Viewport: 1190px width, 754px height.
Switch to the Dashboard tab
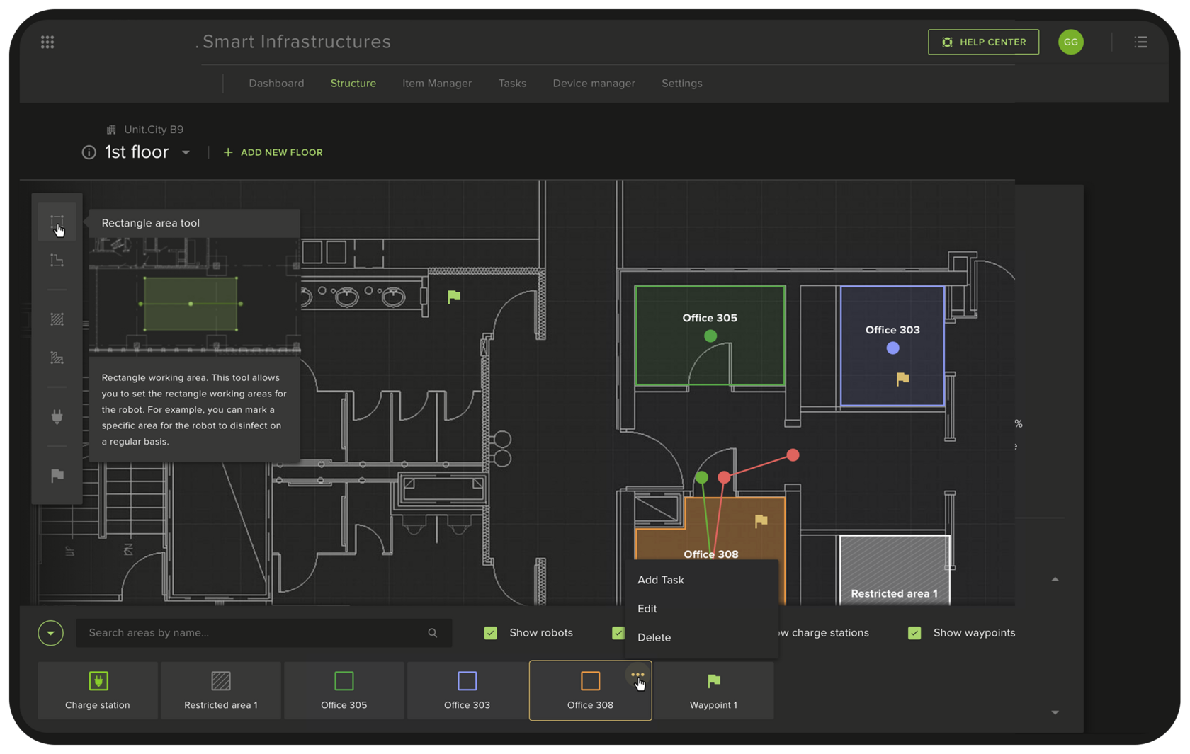point(276,84)
